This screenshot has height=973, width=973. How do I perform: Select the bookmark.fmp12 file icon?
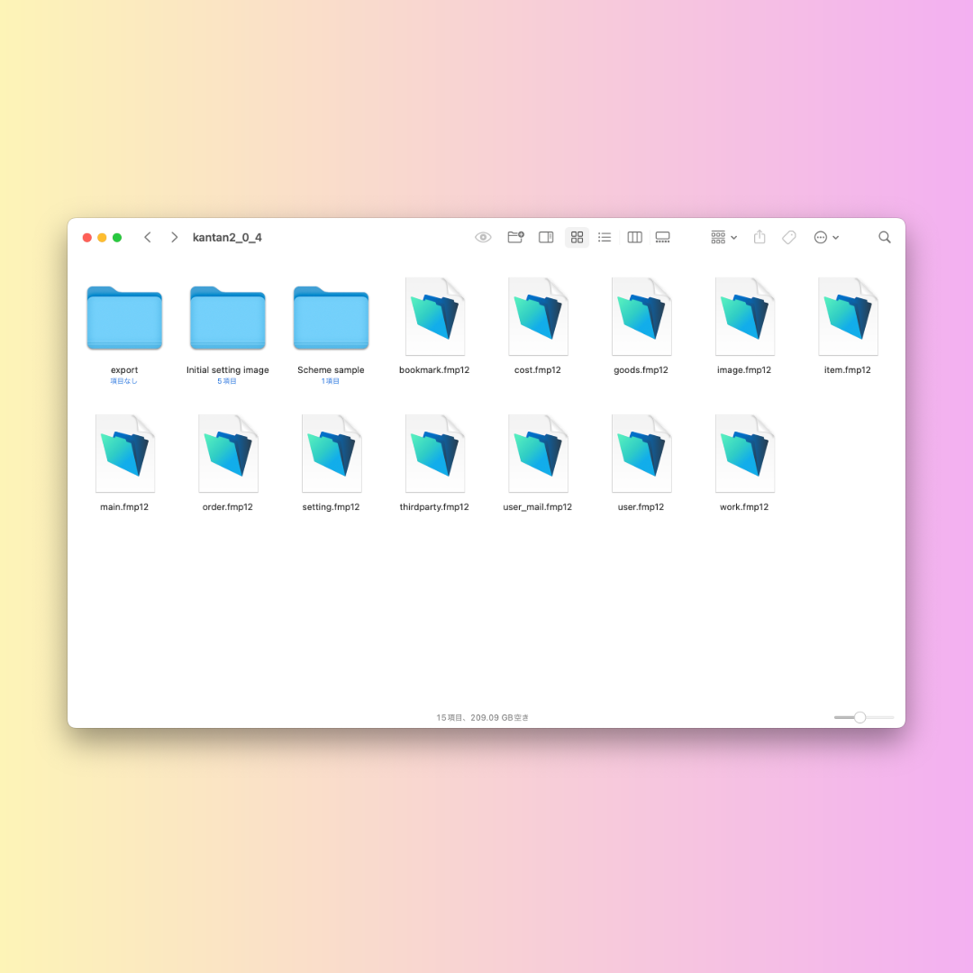[x=434, y=317]
